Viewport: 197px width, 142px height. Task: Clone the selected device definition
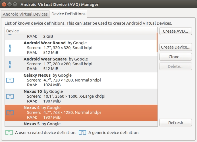(175, 57)
